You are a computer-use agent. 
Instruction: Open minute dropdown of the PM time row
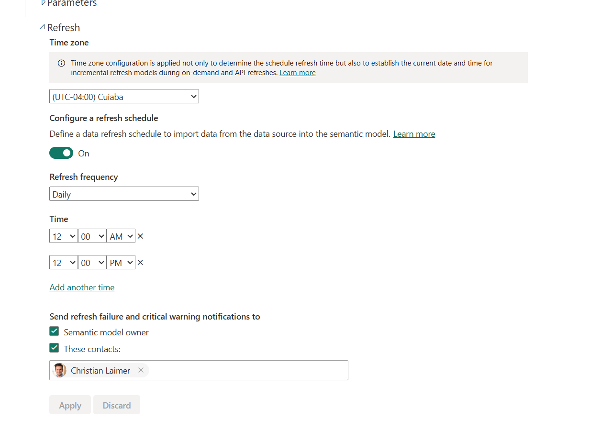92,263
